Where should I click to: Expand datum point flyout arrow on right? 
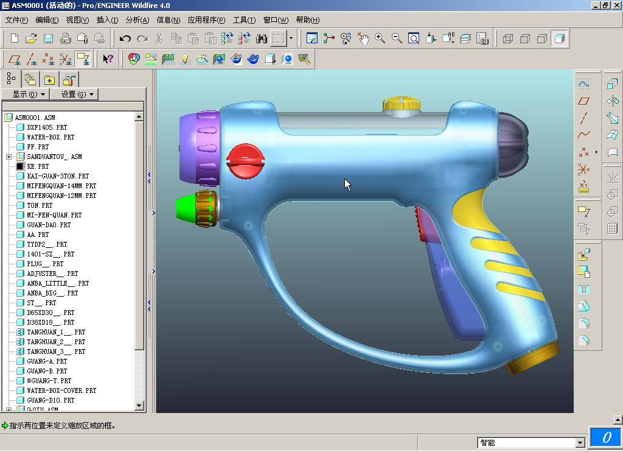596,152
